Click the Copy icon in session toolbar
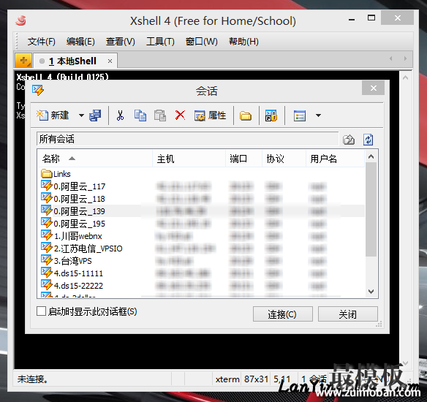Viewport: 427px width, 402px height. [x=140, y=115]
